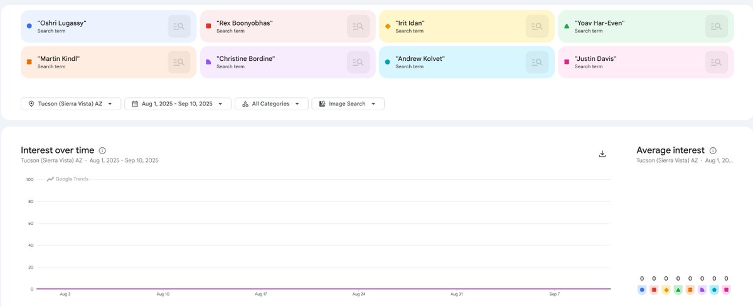Click teal legend chip in Average interest chart

[714, 290]
